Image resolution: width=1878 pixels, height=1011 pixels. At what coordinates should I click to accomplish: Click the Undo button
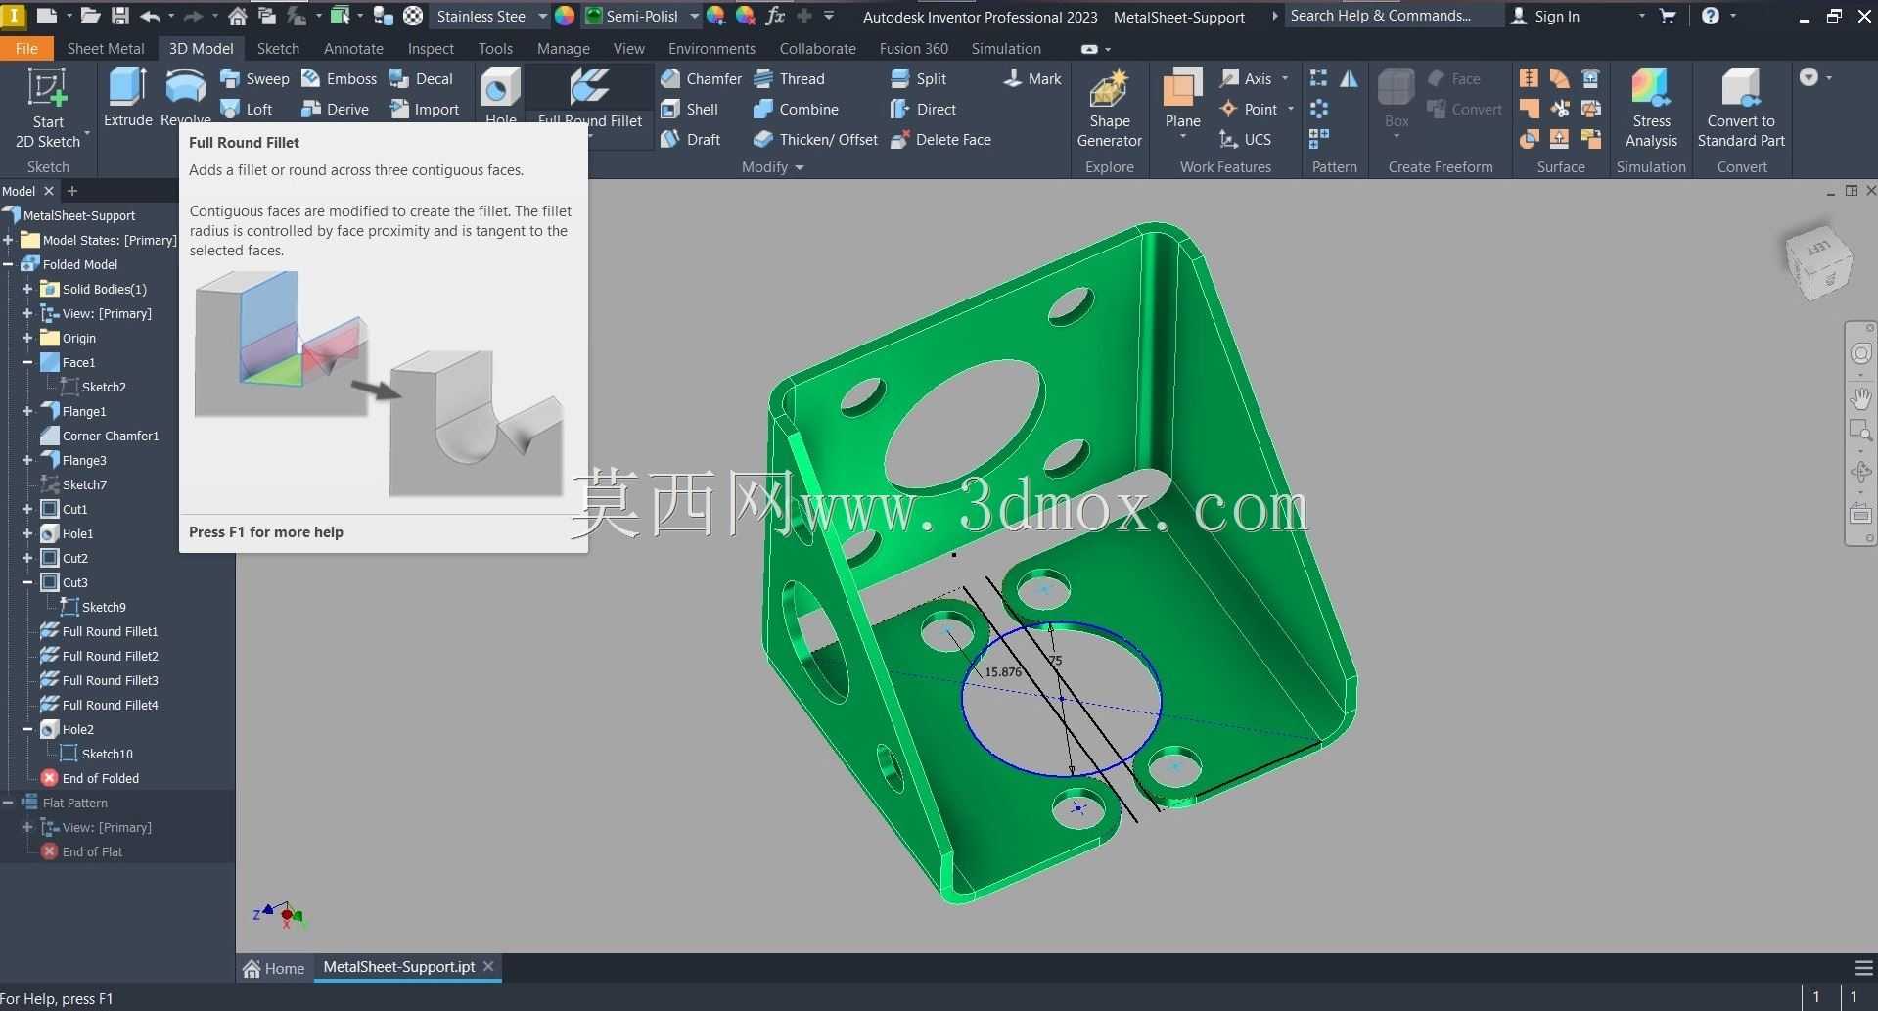click(150, 17)
